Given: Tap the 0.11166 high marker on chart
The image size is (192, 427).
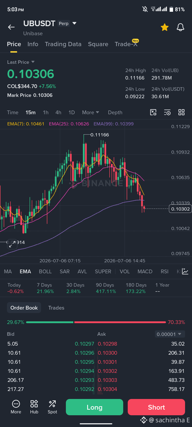Looking at the screenshot, I should (99, 135).
